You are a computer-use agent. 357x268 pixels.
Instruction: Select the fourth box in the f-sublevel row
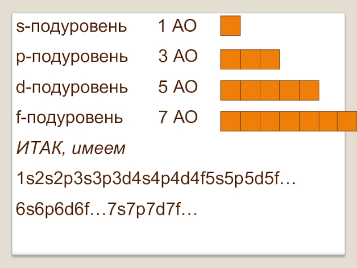(289, 121)
